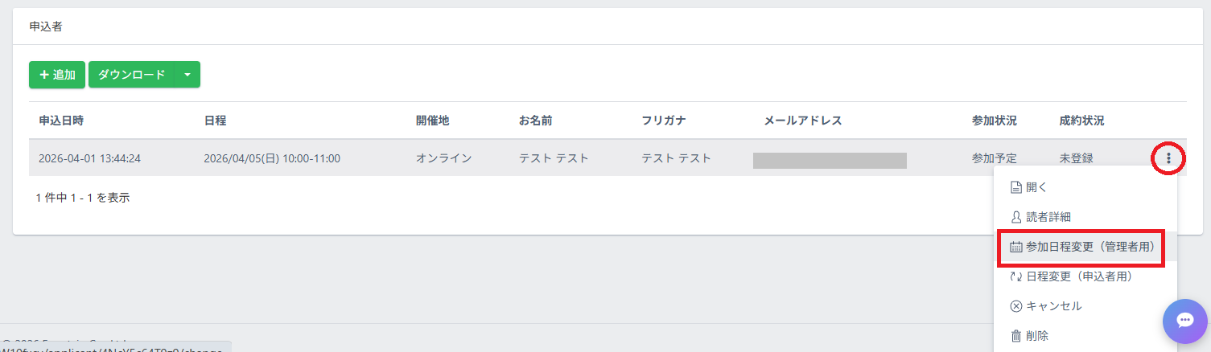Select キャンセル in the dropdown menu
This screenshot has width=1211, height=352.
pos(1053,306)
